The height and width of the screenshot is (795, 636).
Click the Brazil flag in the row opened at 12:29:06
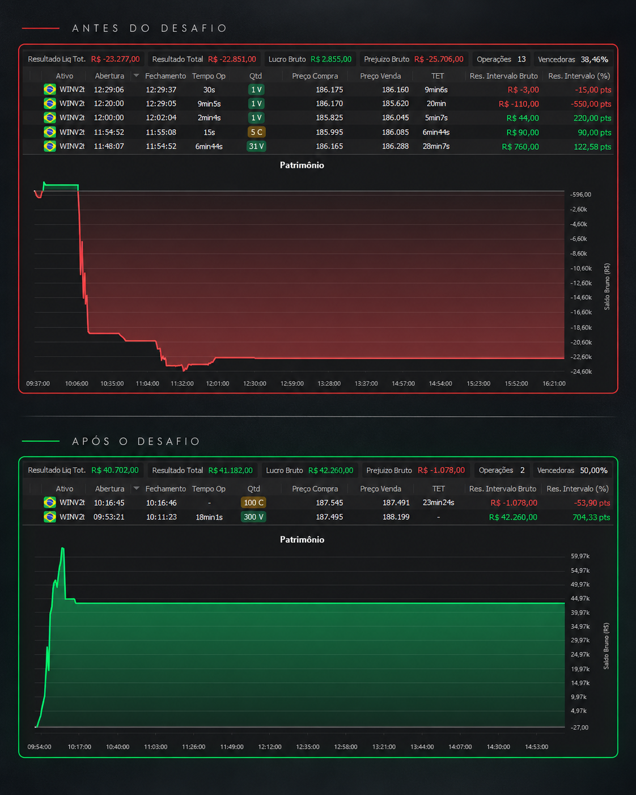pos(50,90)
